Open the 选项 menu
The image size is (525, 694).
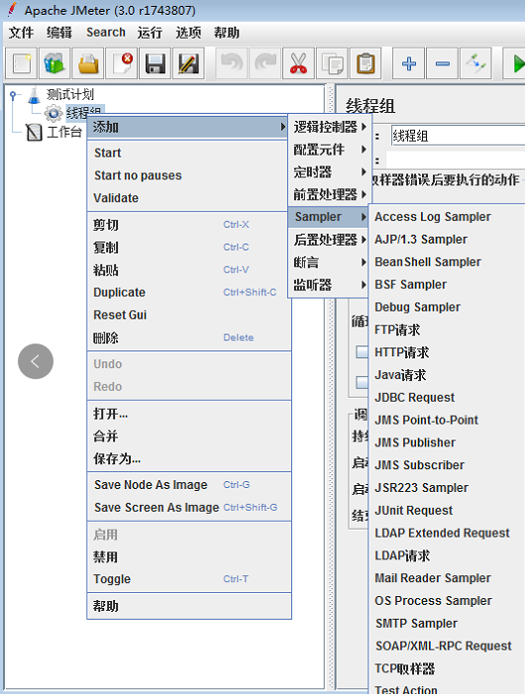[188, 33]
